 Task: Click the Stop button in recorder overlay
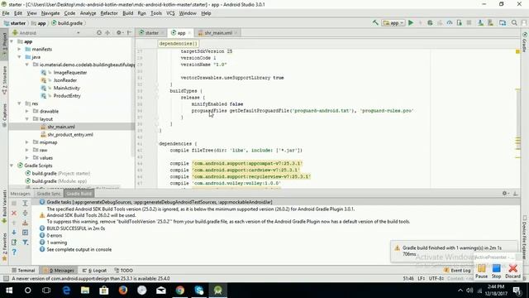(496, 272)
